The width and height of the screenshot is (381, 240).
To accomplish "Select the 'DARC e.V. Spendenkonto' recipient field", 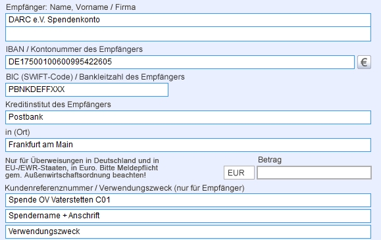I will click(x=188, y=20).
